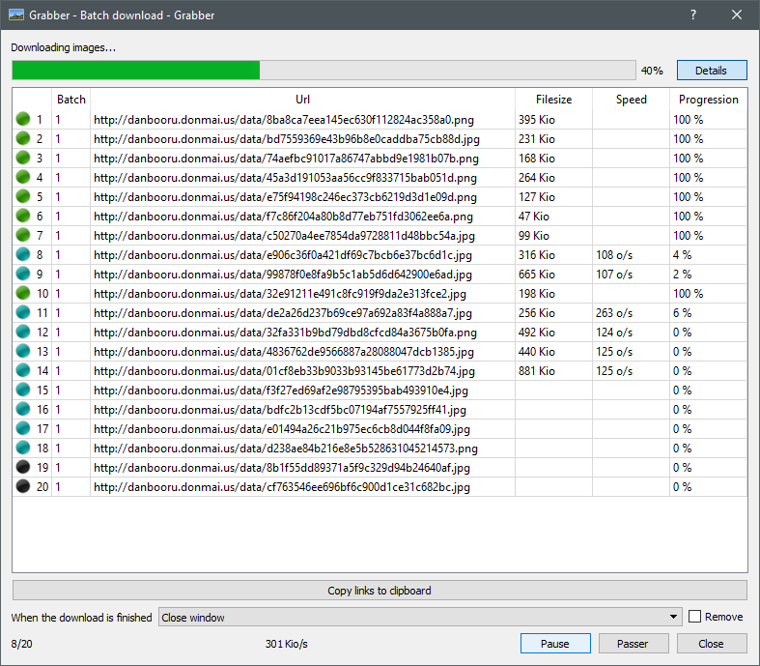This screenshot has width=760, height=666.
Task: Click the green download progress bar
Action: click(324, 71)
